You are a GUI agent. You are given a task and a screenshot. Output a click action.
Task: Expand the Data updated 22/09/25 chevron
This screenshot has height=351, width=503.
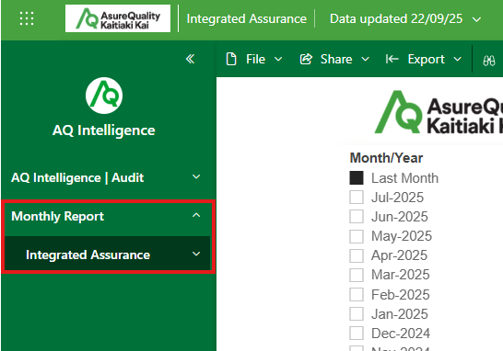(476, 19)
